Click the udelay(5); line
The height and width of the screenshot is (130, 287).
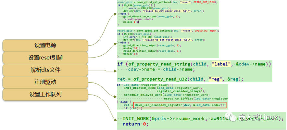[131, 54]
